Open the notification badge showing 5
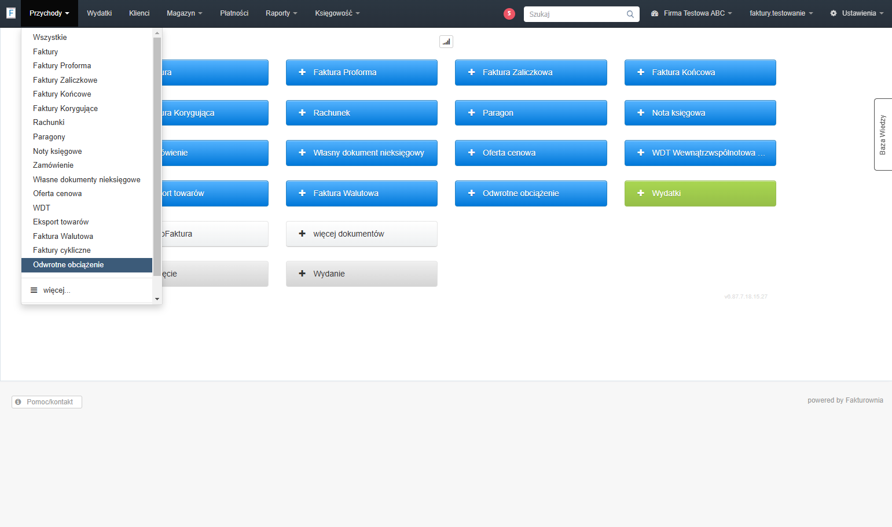 pyautogui.click(x=509, y=14)
